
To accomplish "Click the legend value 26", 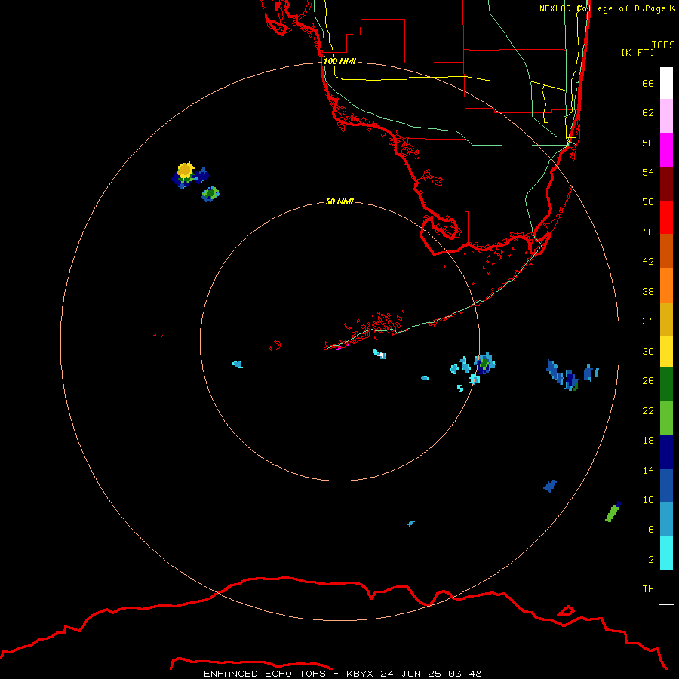I will 648,381.
